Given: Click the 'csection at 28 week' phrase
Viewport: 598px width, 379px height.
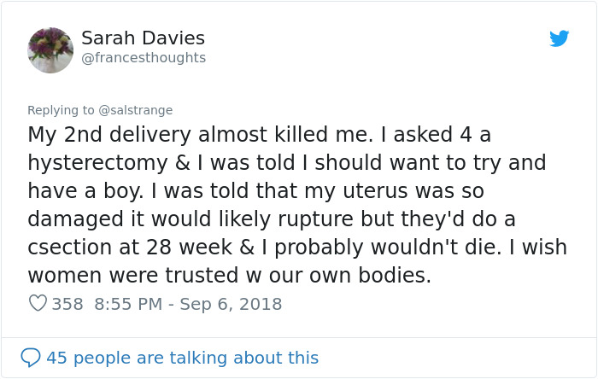Looking at the screenshot, I should tap(122, 248).
